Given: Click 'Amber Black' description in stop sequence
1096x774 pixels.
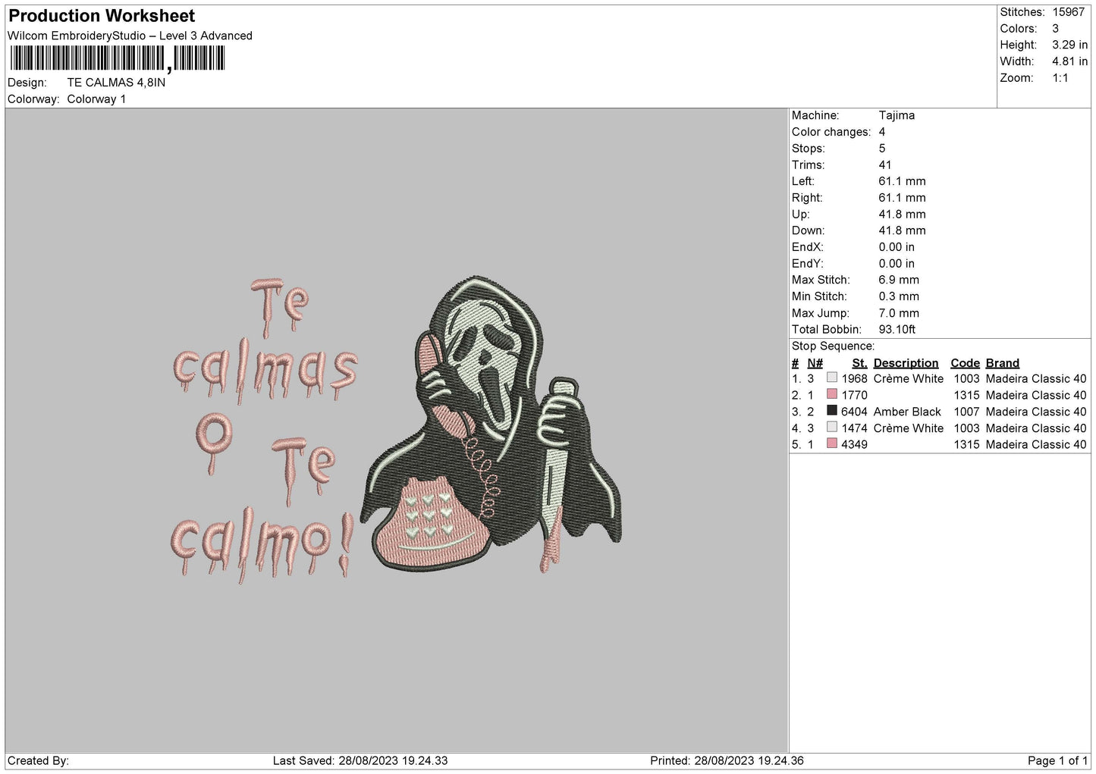Looking at the screenshot, I should (907, 412).
